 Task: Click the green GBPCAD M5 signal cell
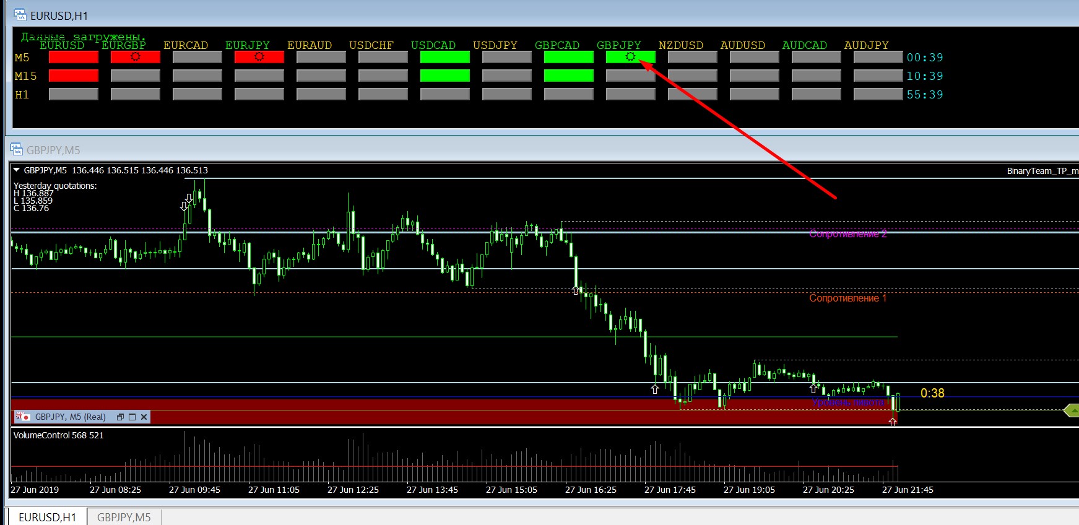tap(569, 57)
